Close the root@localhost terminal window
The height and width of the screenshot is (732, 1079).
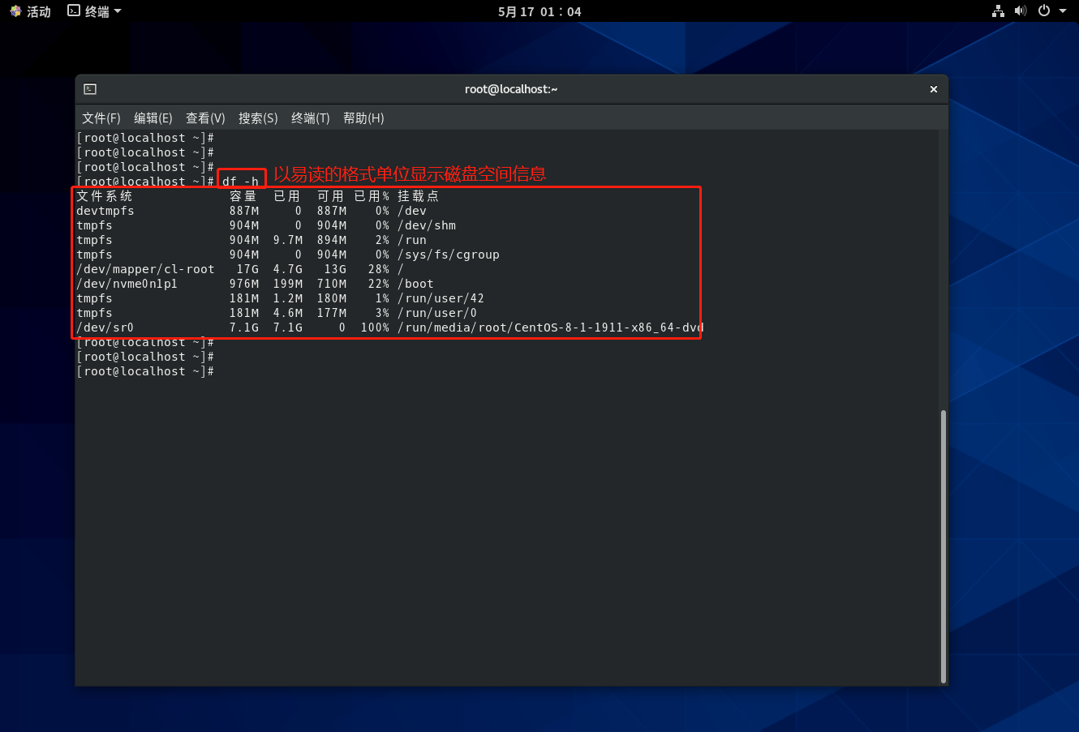pyautogui.click(x=933, y=89)
